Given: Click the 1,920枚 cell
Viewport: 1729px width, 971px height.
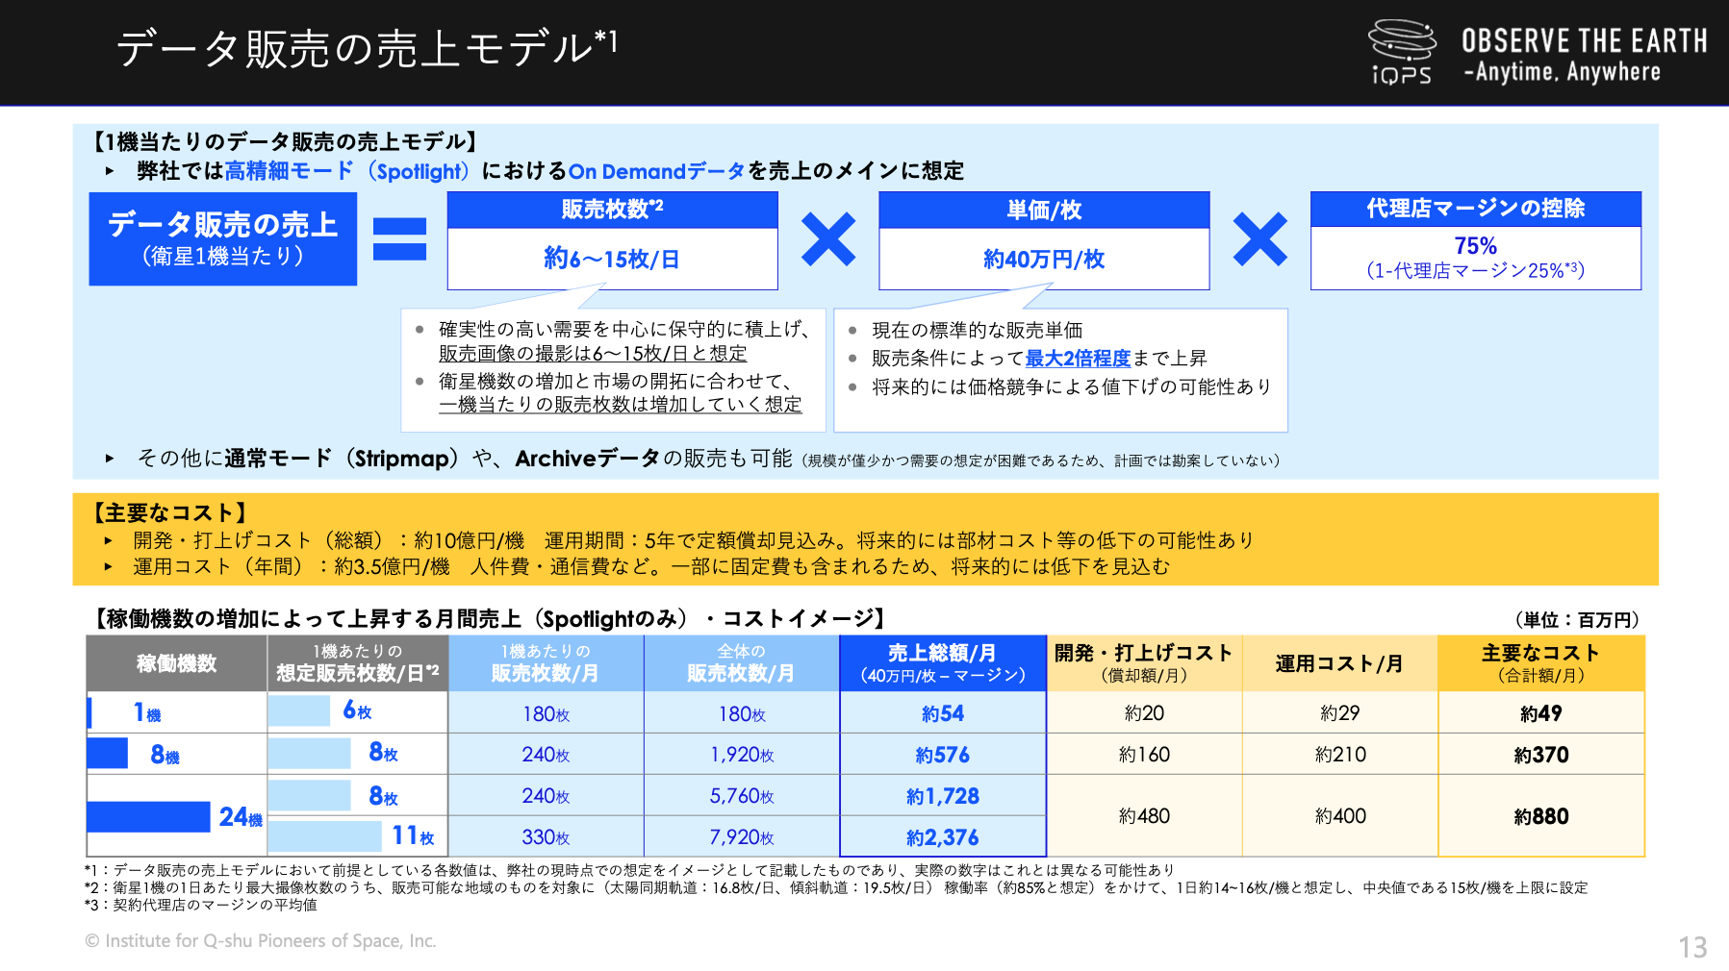Looking at the screenshot, I should coord(742,755).
